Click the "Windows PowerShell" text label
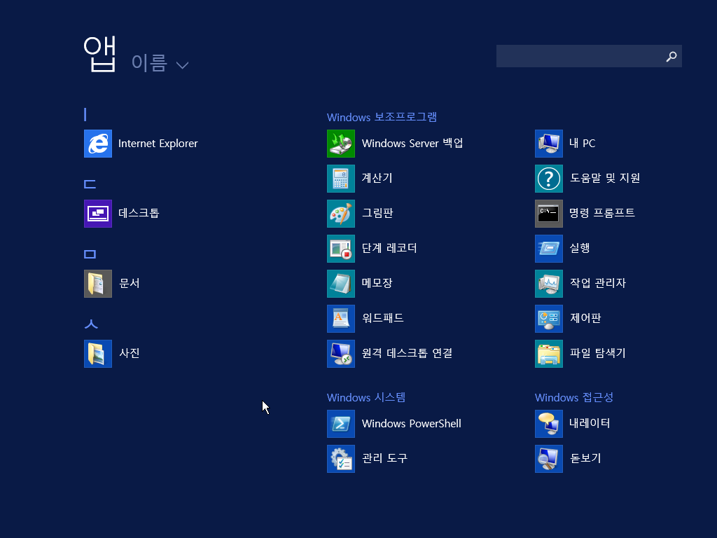The height and width of the screenshot is (538, 717). (x=412, y=424)
